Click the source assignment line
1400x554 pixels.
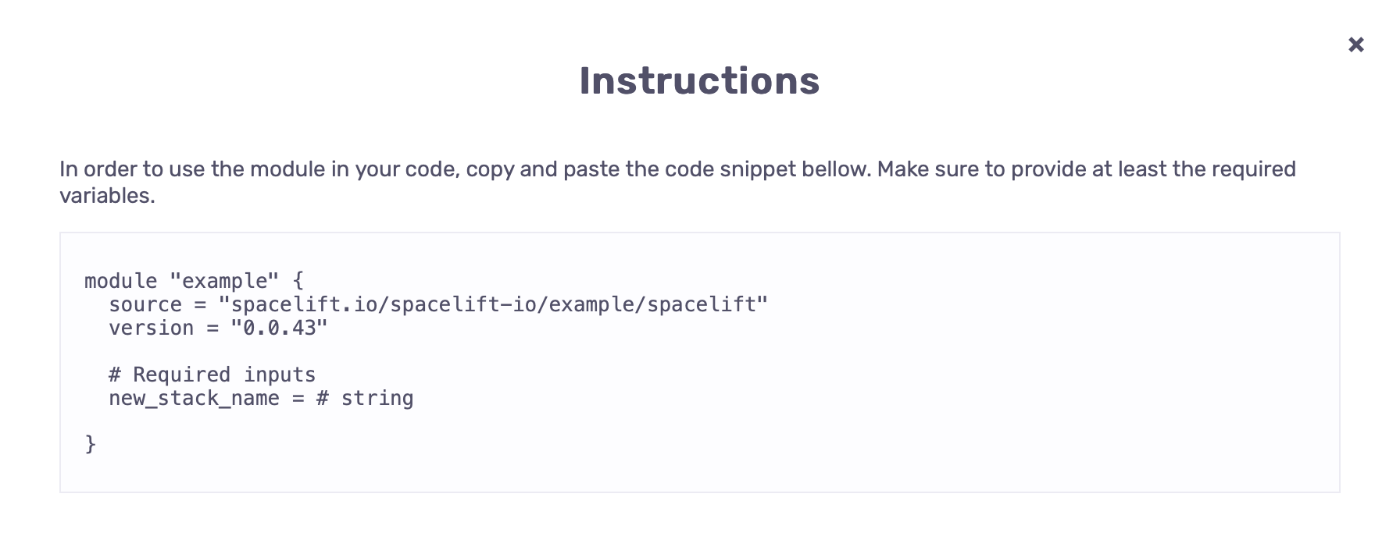tap(437, 304)
